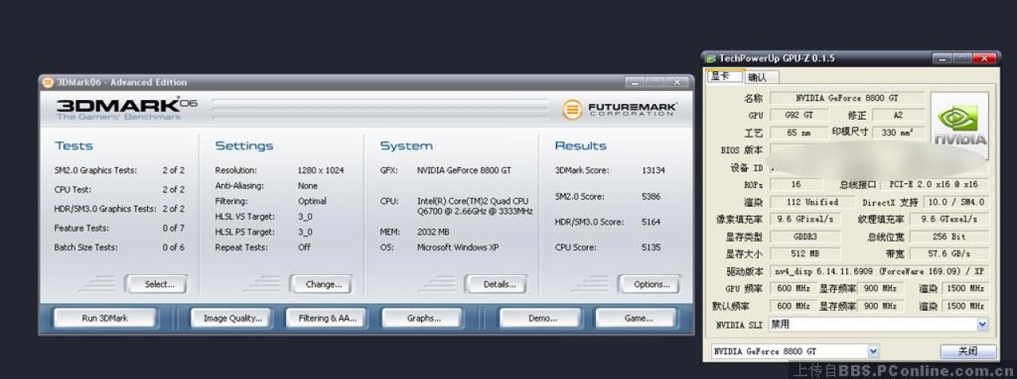Viewport: 1017px width, 379px height.
Task: Open results Options button
Action: point(649,284)
